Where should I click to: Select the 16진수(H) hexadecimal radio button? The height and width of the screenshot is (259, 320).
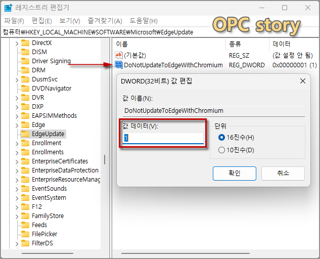point(221,138)
